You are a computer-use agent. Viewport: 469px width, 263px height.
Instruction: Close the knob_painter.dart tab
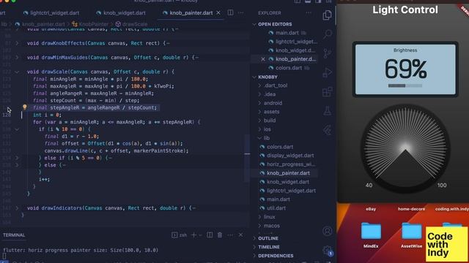[218, 13]
